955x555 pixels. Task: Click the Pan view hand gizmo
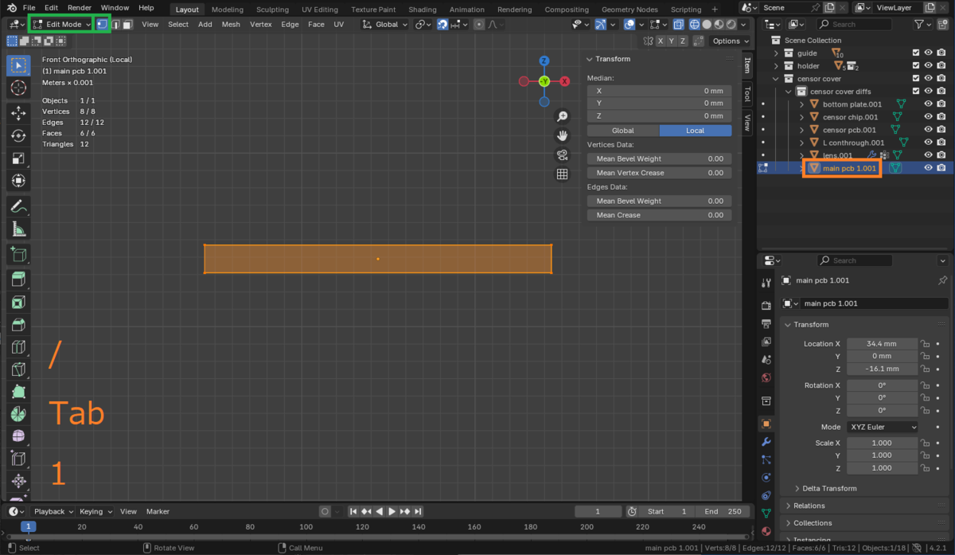(563, 136)
